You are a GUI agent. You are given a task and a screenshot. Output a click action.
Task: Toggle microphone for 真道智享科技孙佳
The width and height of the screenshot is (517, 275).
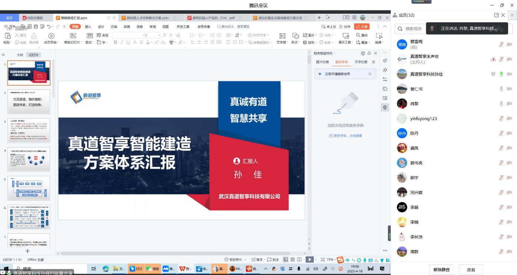(x=501, y=74)
